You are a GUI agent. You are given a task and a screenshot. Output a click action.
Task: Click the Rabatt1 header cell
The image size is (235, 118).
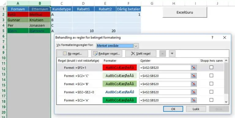tap(83, 9)
